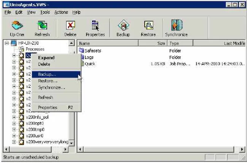Click the Synchronize toolbar icon

177,25
